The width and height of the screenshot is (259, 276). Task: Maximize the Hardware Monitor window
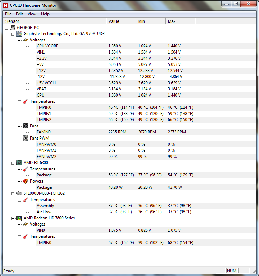pos(236,4)
